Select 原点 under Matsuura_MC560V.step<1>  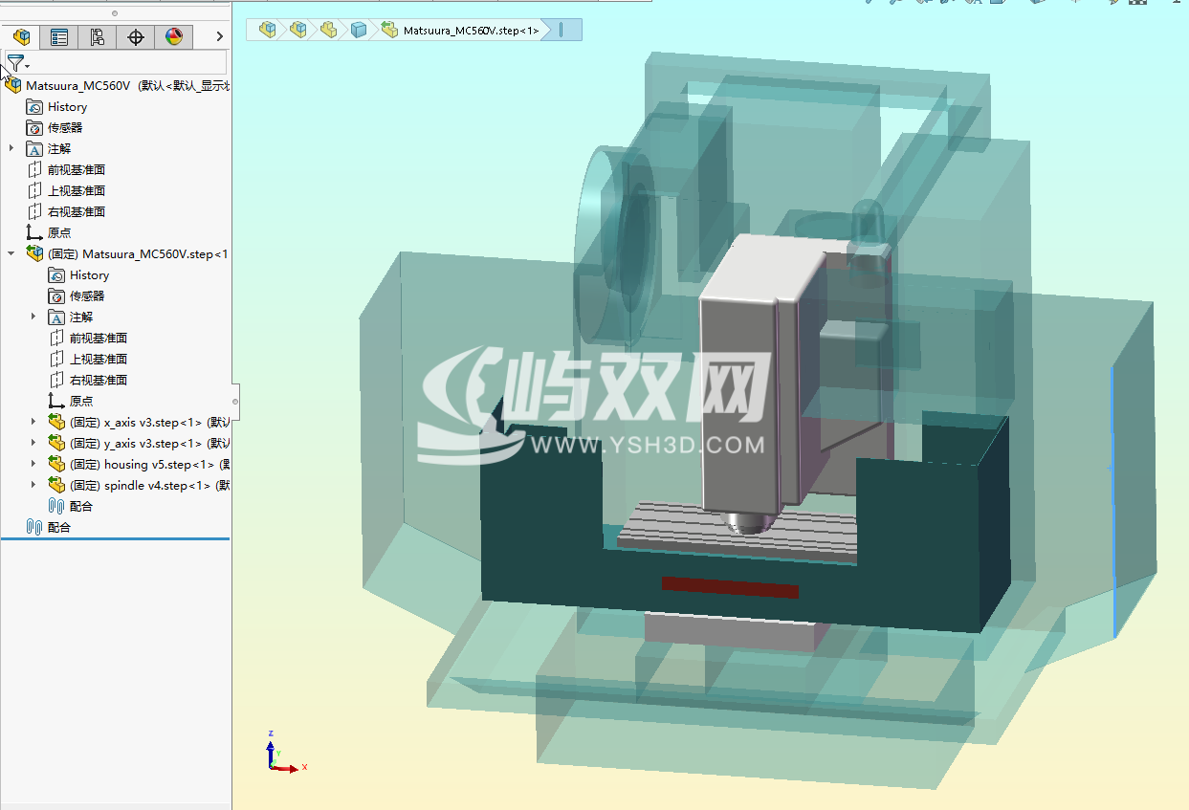click(80, 401)
